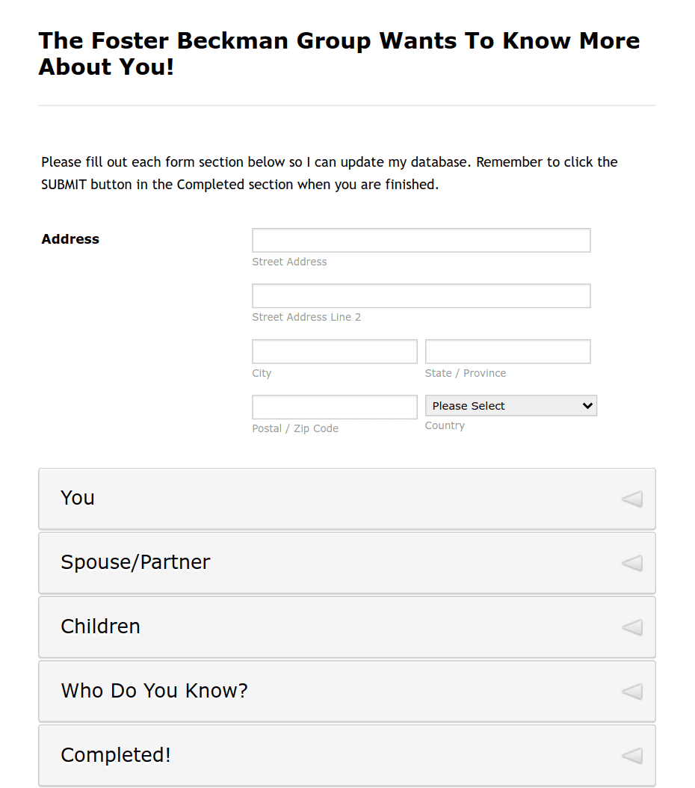Expand the Who Do You Know? section
The image size is (695, 788).
tap(346, 691)
